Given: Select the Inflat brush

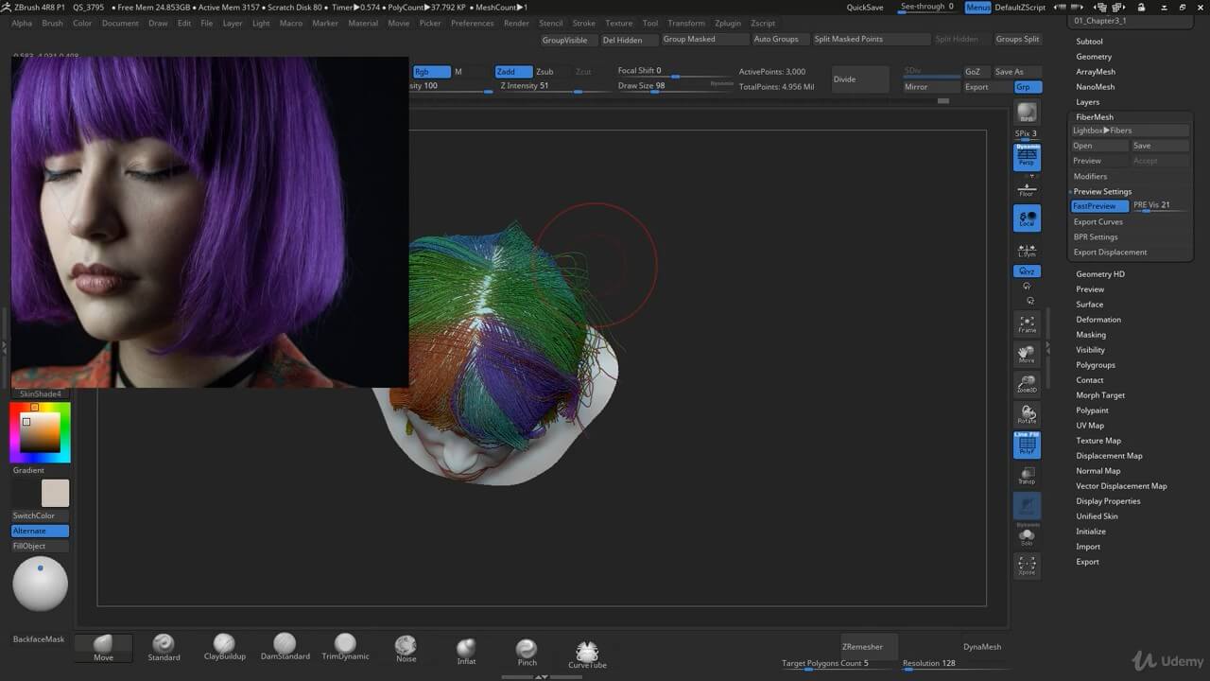Looking at the screenshot, I should point(466,651).
